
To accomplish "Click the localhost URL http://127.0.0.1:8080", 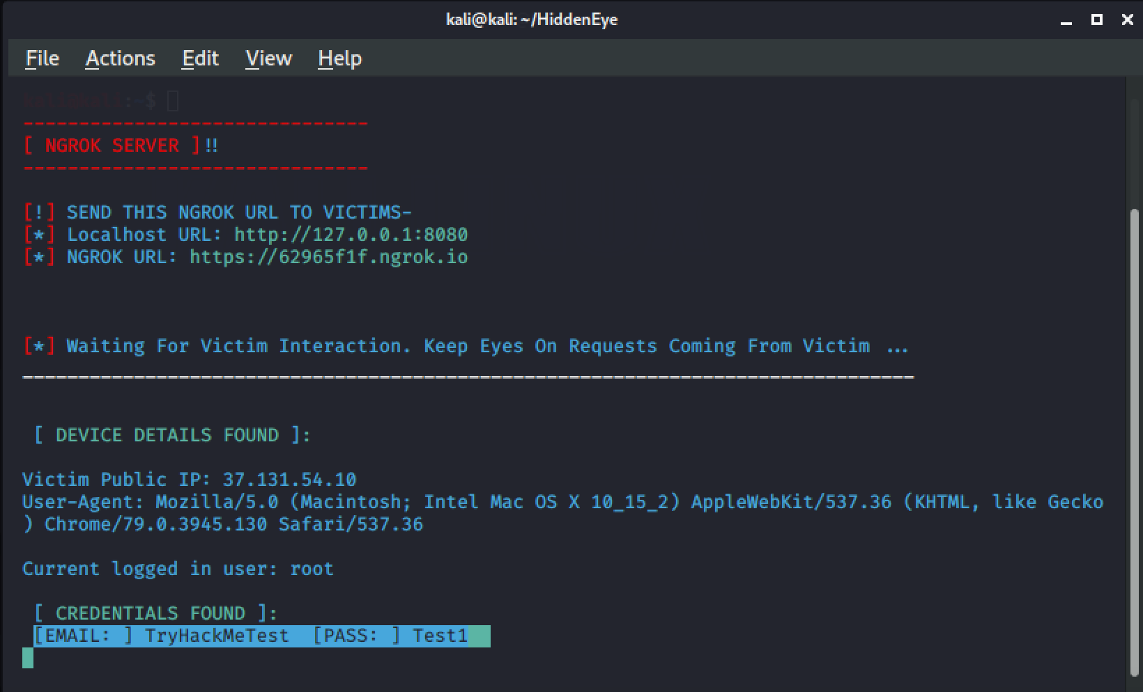I will click(x=351, y=235).
